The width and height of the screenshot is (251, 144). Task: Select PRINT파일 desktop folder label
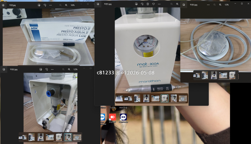point(123,108)
